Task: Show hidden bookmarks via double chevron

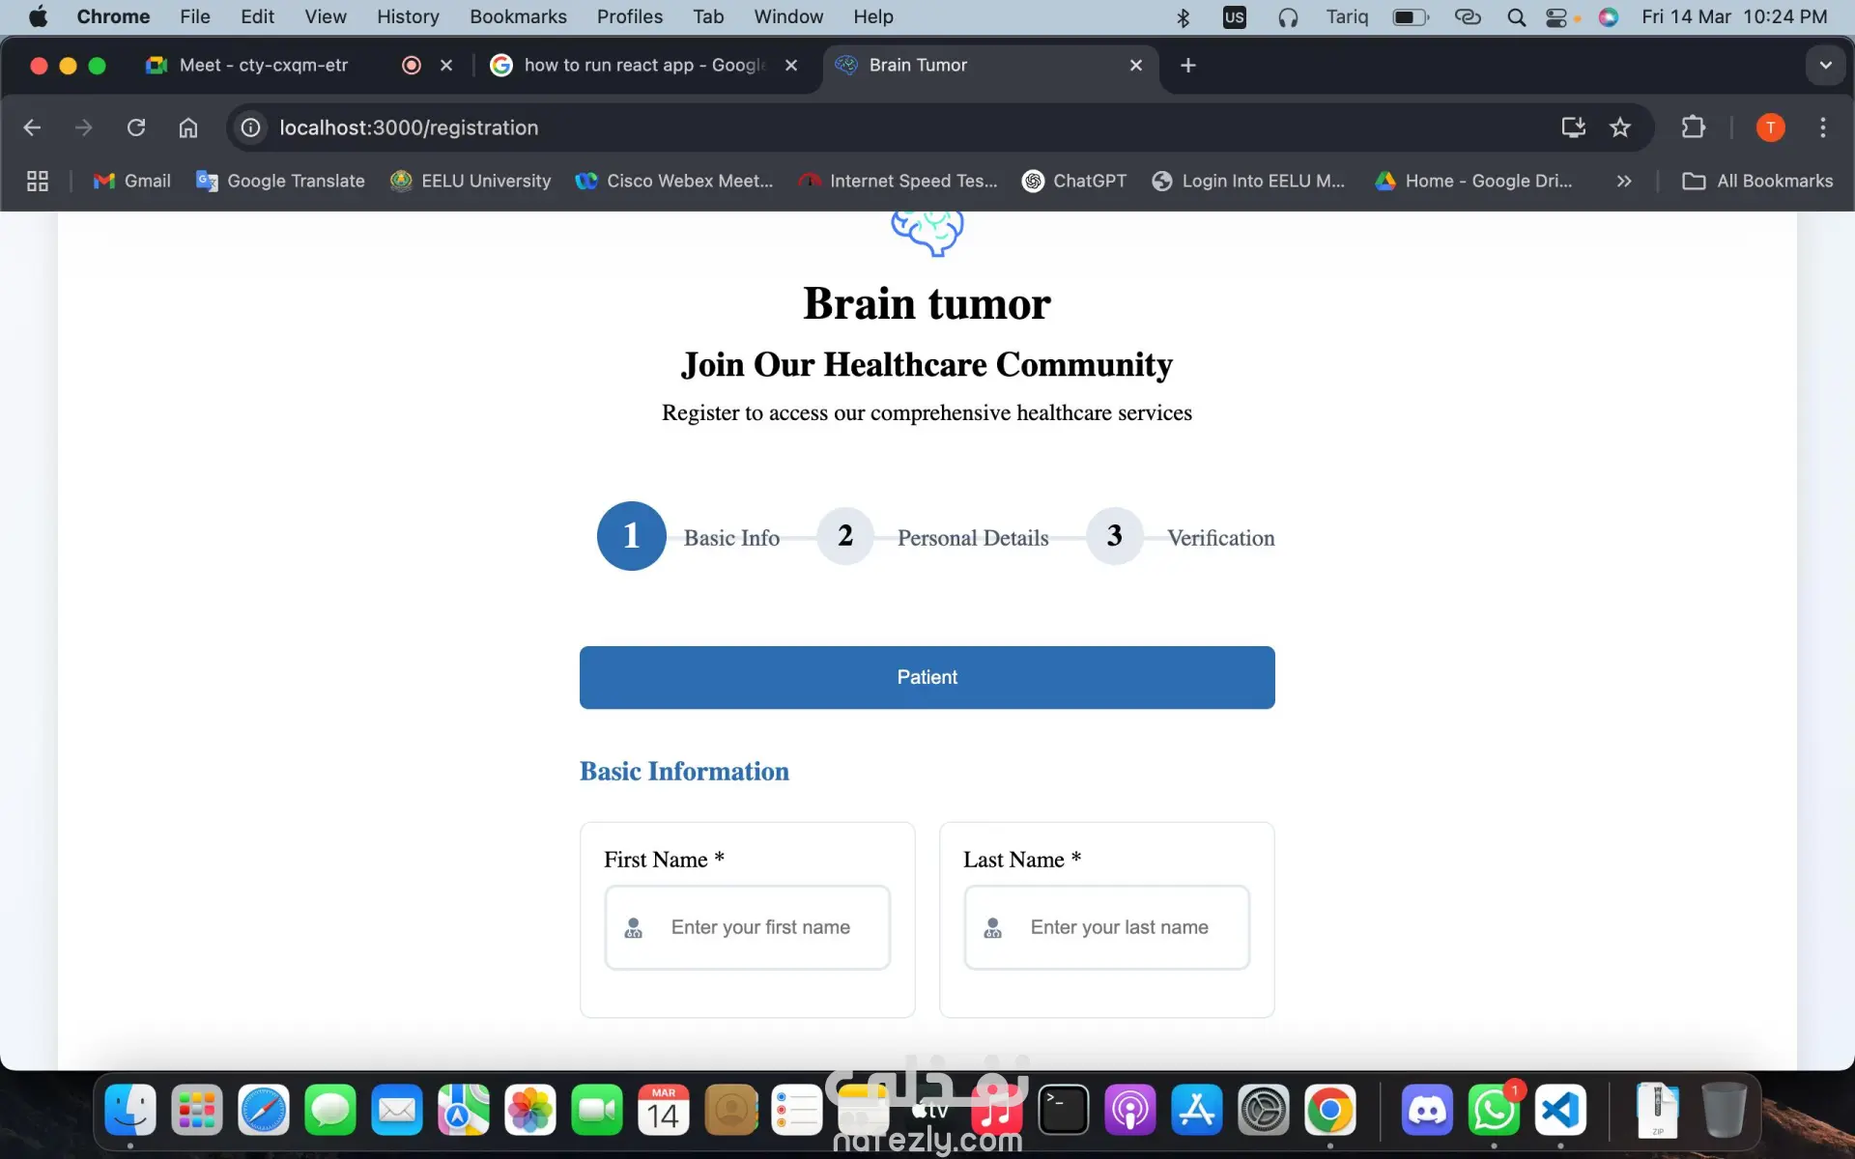Action: click(1624, 181)
